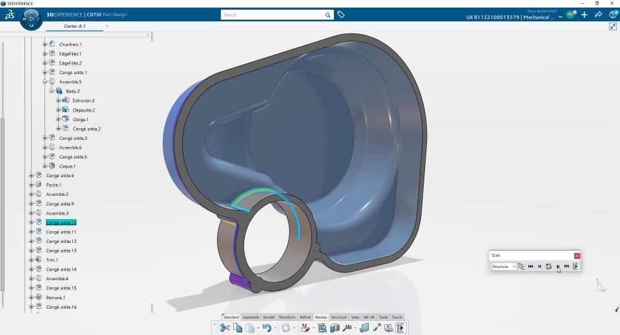Switch to the Transform tab
The image size is (620, 335).
coord(287,317)
